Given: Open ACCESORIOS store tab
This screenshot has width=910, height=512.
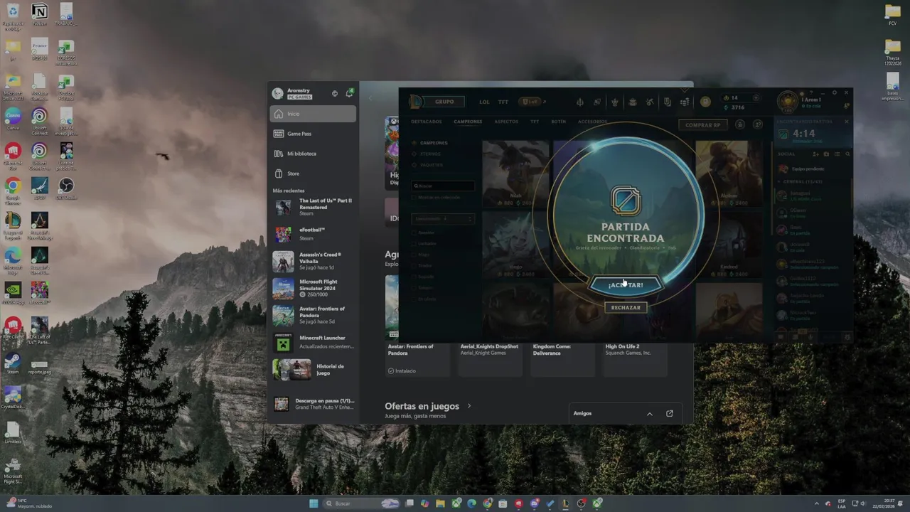Looking at the screenshot, I should (x=592, y=122).
